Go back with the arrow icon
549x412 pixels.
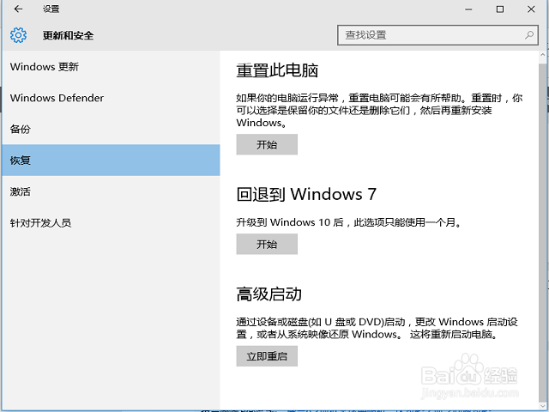click(x=18, y=9)
